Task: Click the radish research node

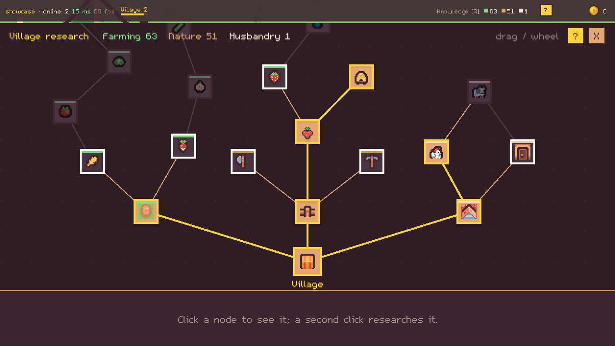Action: [184, 146]
